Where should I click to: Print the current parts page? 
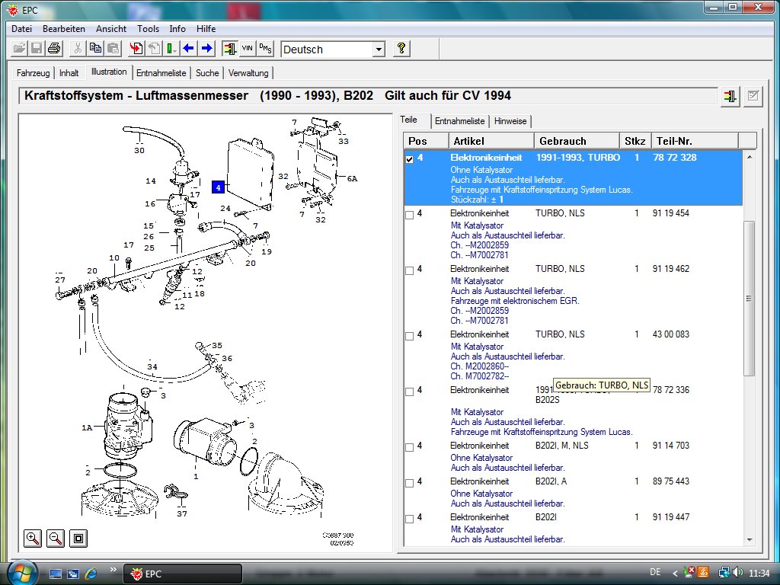click(54, 48)
